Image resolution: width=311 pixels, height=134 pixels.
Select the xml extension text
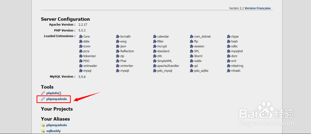click(234, 61)
